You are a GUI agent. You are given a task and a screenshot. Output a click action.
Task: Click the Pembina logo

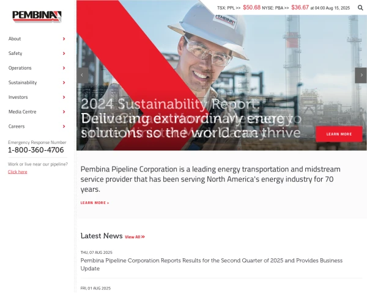point(37,16)
